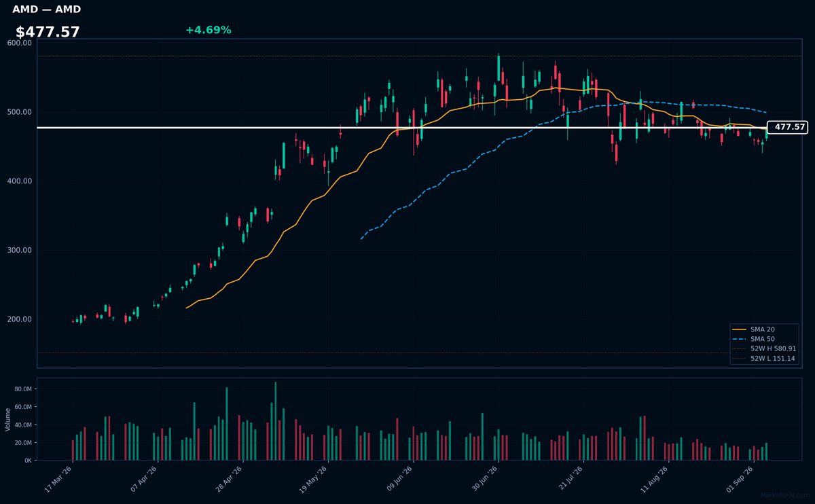Select 52W H 580.91 legend entry
This screenshot has height=504, width=815.
[763, 348]
